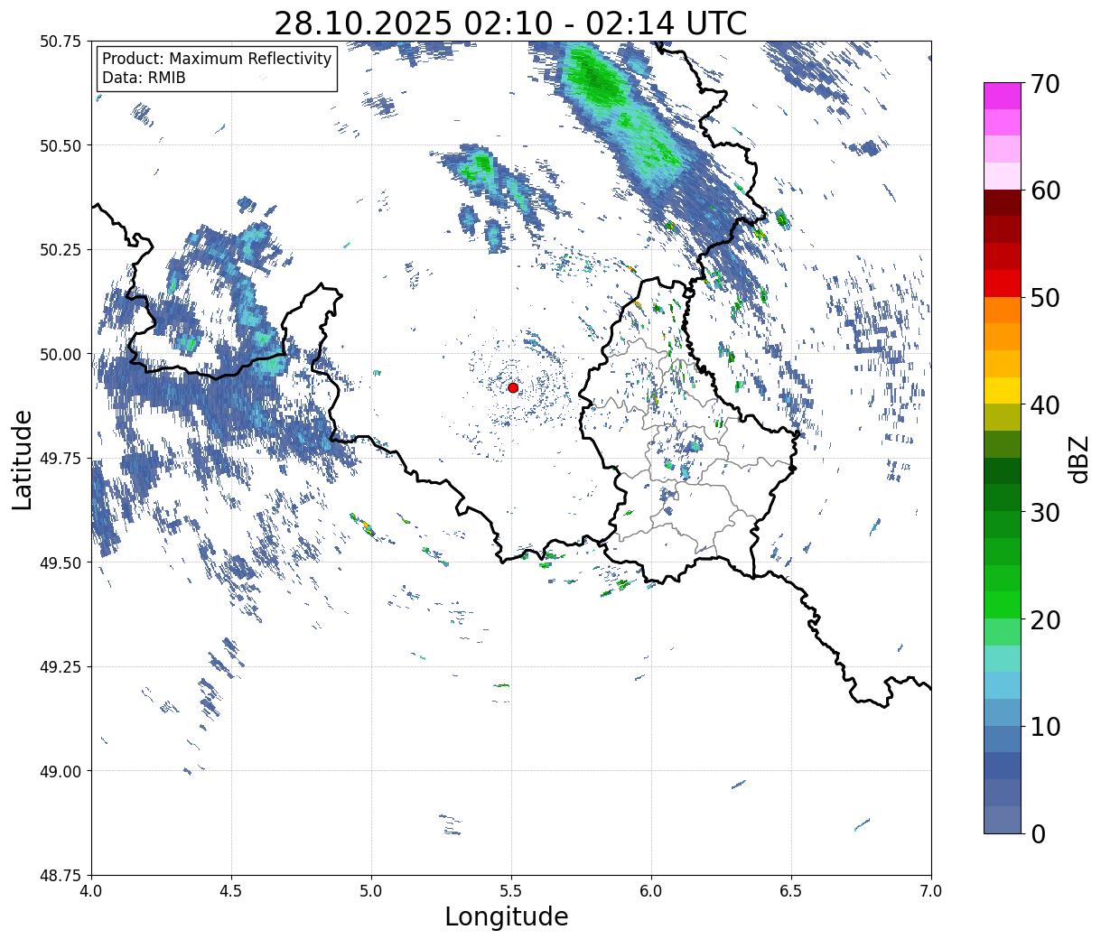Click the latitude tick label 49.50
Screen dimensions: 1101x939
click(x=61, y=562)
